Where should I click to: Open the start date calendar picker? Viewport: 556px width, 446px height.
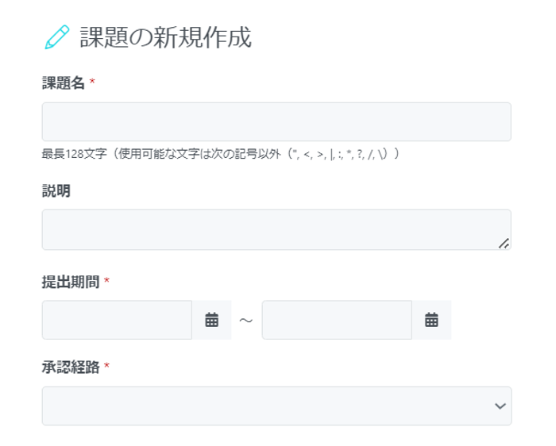pyautogui.click(x=212, y=320)
